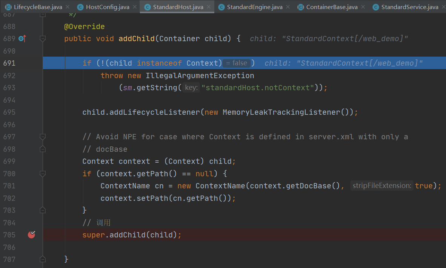This screenshot has width=446, height=268.
Task: Click super.addChild(child) on line 705
Action: [130, 235]
